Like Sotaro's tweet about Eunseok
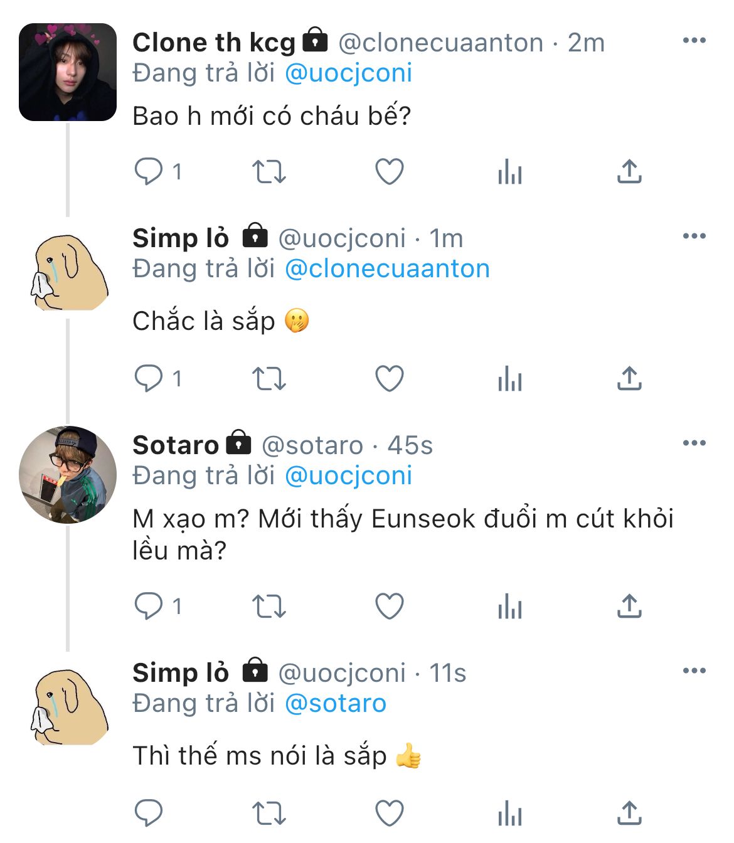The height and width of the screenshot is (843, 734). coord(389,607)
